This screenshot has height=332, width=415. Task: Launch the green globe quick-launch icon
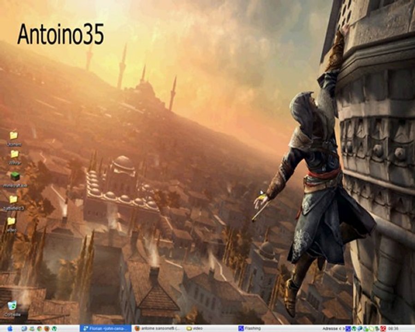coord(54,329)
